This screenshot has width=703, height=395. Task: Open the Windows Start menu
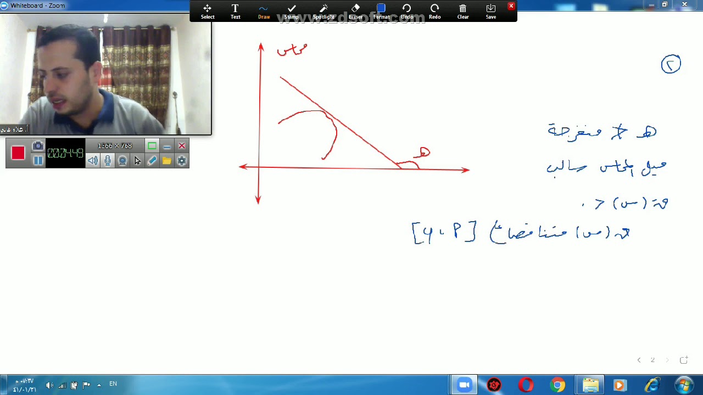pyautogui.click(x=684, y=385)
